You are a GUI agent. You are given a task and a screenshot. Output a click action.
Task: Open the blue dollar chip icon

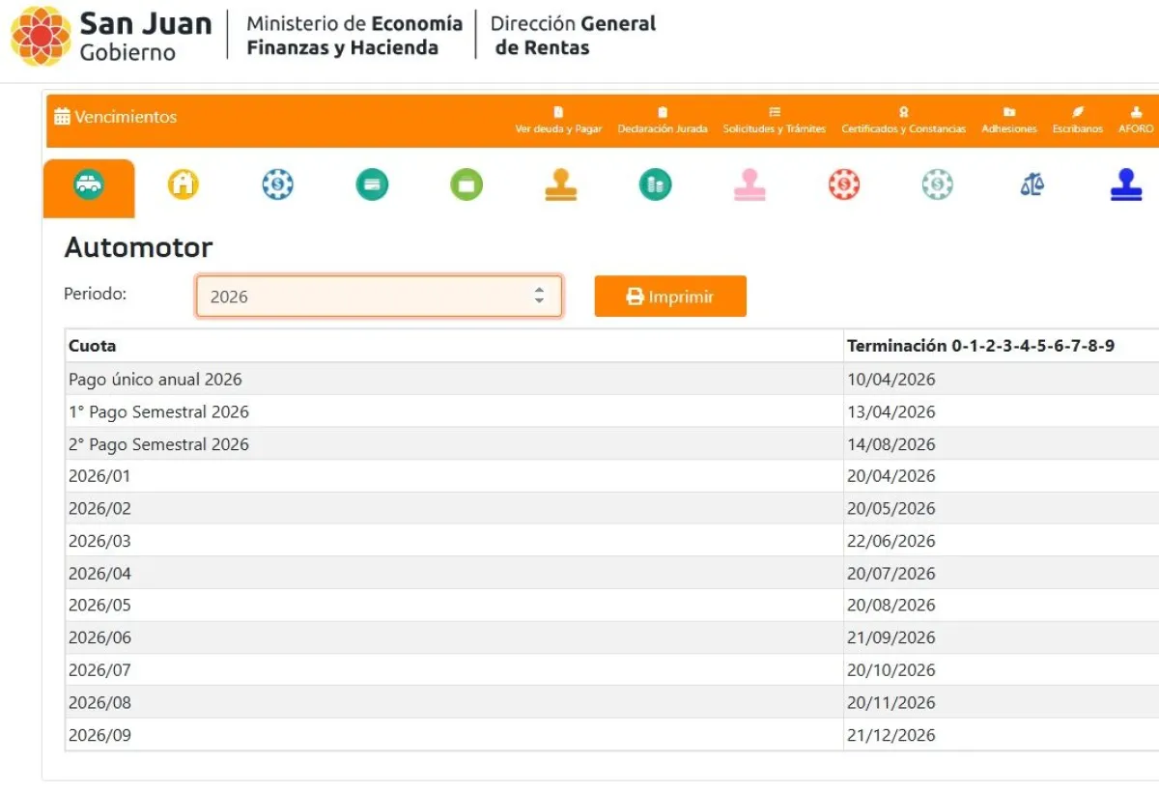tap(278, 184)
